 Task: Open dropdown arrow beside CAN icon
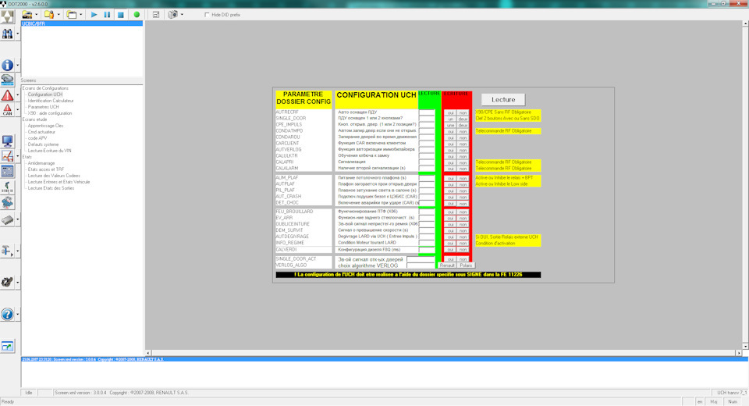click(x=18, y=110)
